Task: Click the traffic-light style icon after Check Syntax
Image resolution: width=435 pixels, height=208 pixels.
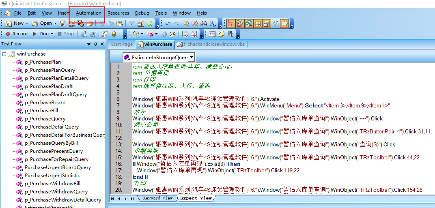Action: [114, 34]
